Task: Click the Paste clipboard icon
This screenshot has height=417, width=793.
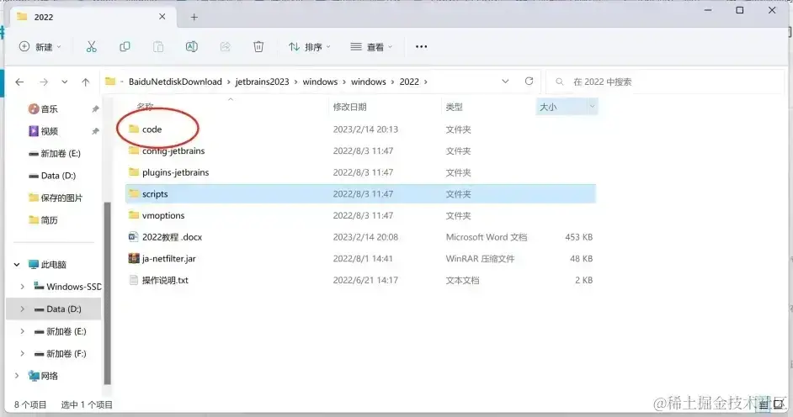Action: point(158,47)
